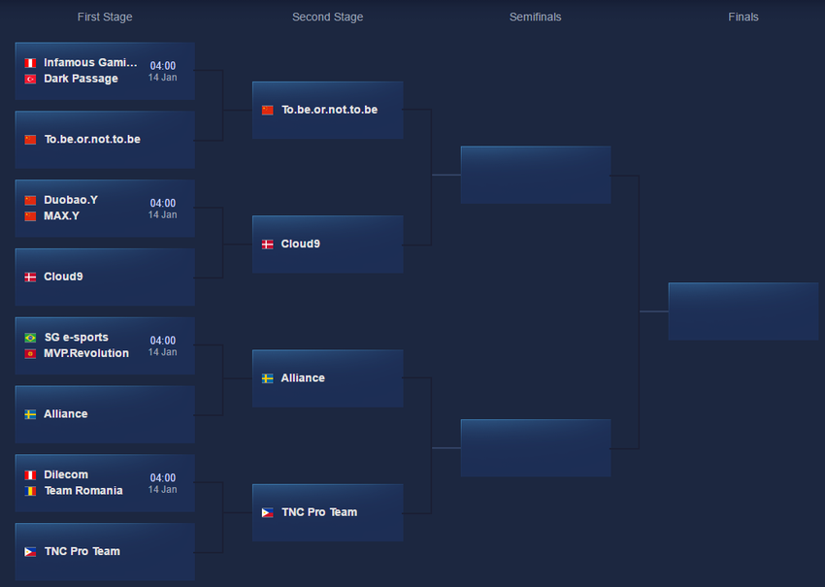This screenshot has height=587, width=825.
Task: Click the Brazil flag beside SG e-sports
Action: [x=30, y=338]
